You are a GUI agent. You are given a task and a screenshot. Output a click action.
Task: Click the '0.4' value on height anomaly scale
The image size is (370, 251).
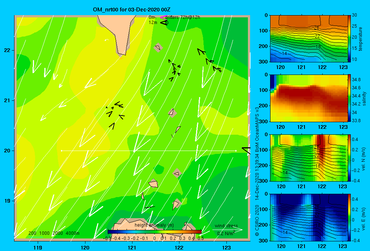191,238
